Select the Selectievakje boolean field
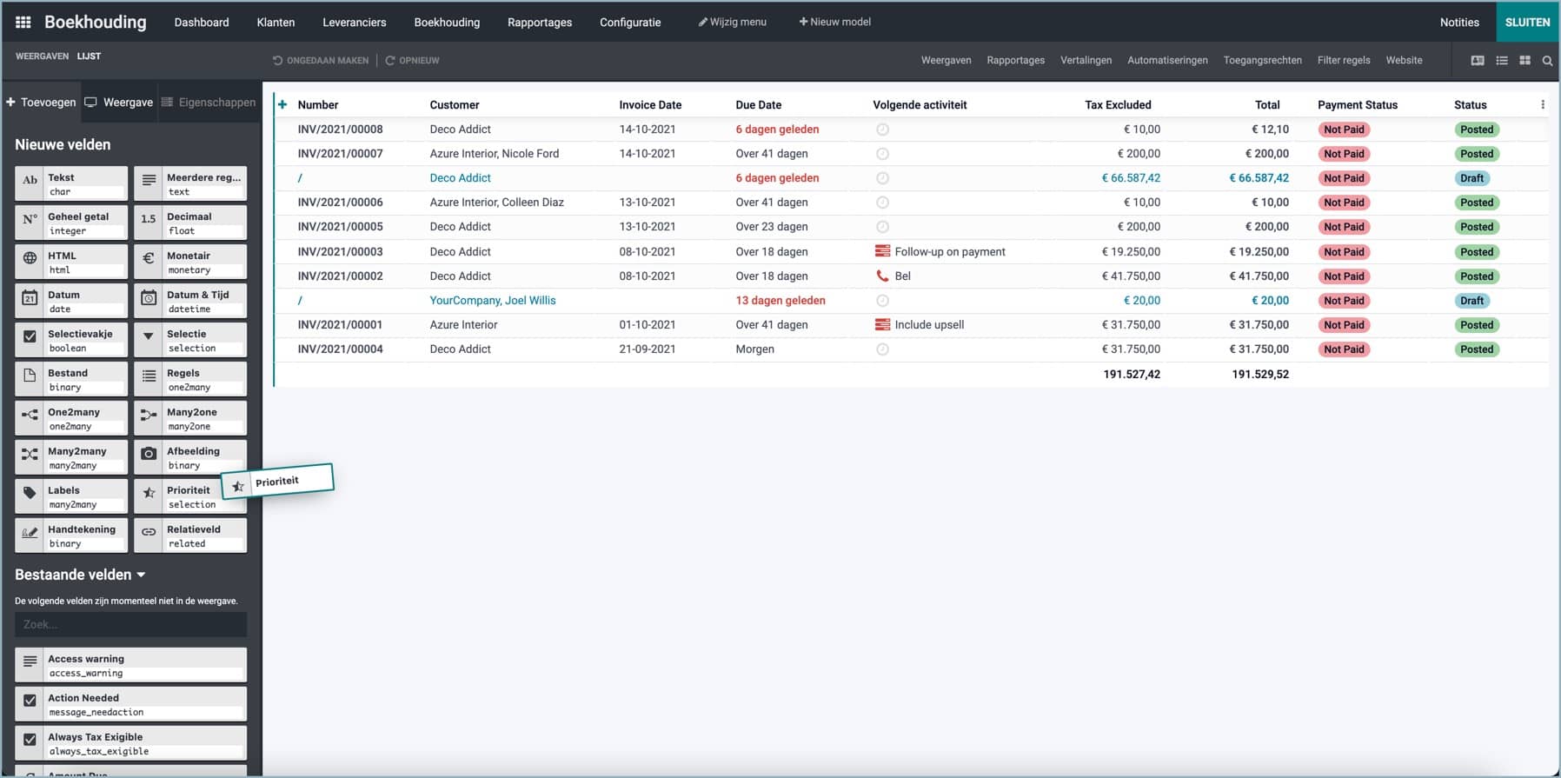1561x778 pixels. tap(71, 340)
